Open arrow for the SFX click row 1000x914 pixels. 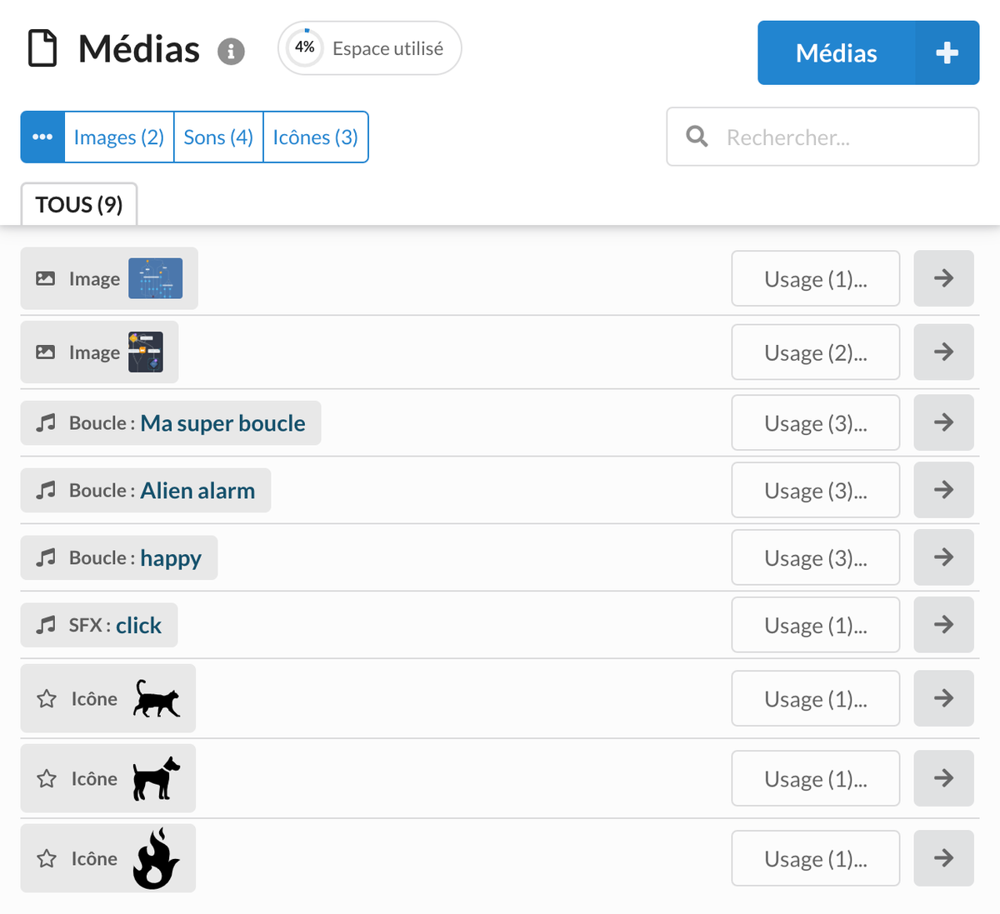point(943,624)
